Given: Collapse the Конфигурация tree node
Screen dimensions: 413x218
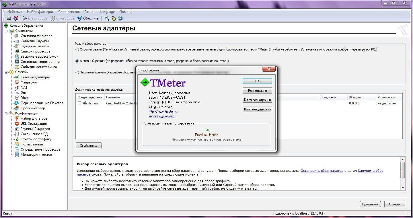Looking at the screenshot, I should tap(6, 113).
